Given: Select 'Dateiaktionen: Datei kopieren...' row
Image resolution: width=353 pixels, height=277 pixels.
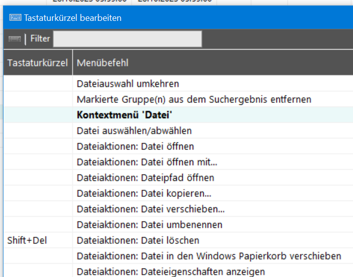Looking at the screenshot, I should pyautogui.click(x=144, y=193).
